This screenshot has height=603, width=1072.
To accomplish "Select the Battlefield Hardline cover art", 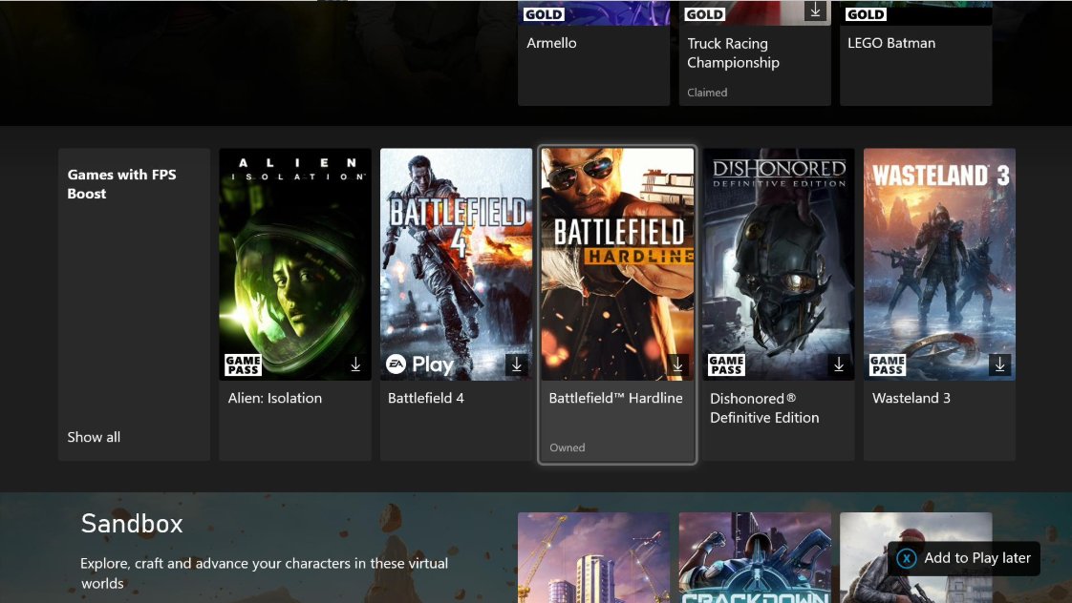I will tap(617, 264).
